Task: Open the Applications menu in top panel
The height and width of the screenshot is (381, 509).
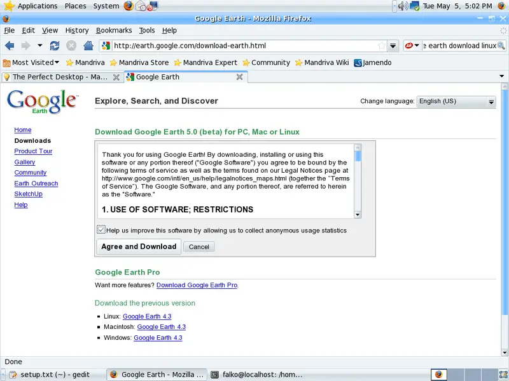Action: pyautogui.click(x=38, y=6)
